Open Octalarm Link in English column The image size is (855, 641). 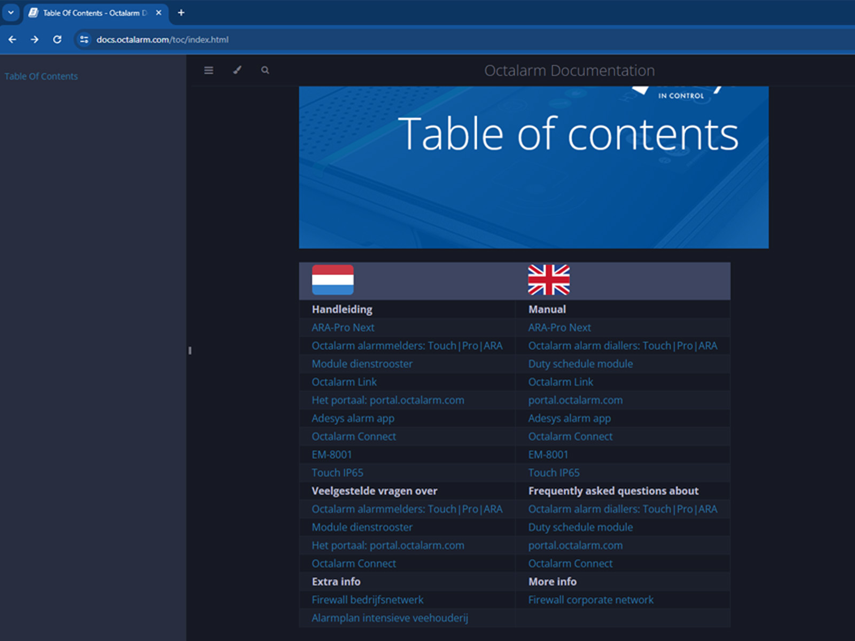pos(561,382)
